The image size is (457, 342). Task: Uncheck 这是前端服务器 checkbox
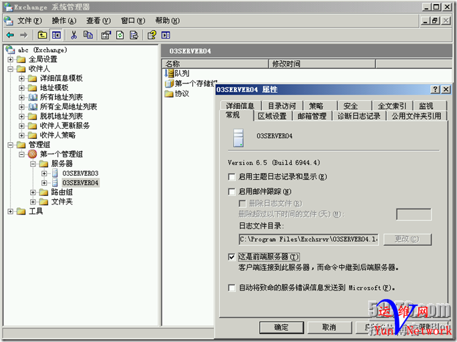232,257
